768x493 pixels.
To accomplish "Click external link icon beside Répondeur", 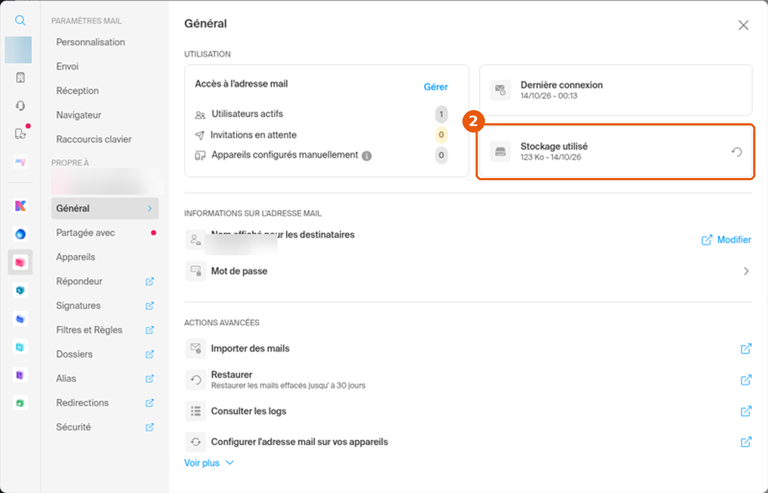I will pyautogui.click(x=149, y=282).
